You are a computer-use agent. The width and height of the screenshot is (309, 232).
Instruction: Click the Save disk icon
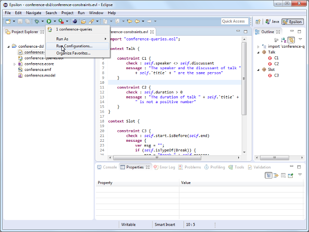[x=20, y=21]
